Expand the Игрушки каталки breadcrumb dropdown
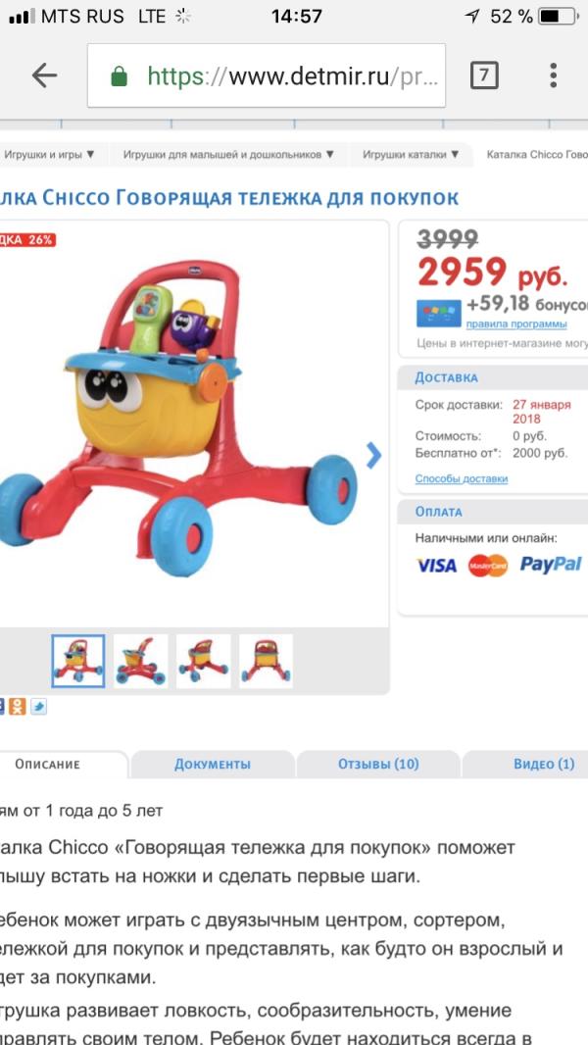This screenshot has height=1045, width=588. tap(411, 155)
